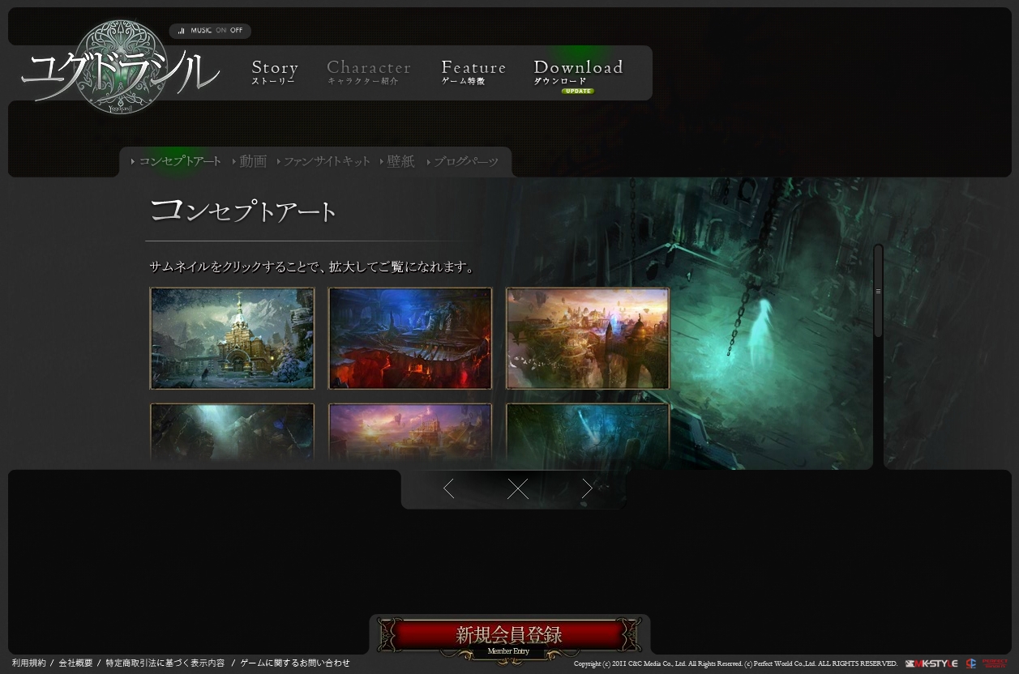Image resolution: width=1019 pixels, height=674 pixels.
Task: Click the gallery scrollbar handle
Action: (878, 291)
